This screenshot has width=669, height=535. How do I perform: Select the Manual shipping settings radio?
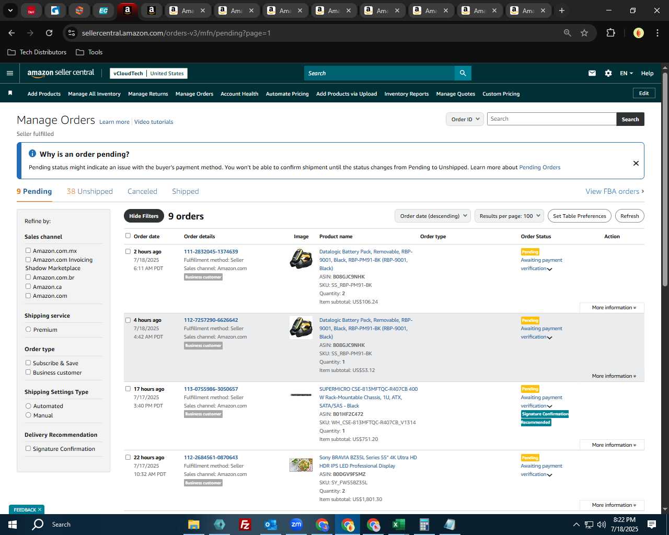click(28, 415)
